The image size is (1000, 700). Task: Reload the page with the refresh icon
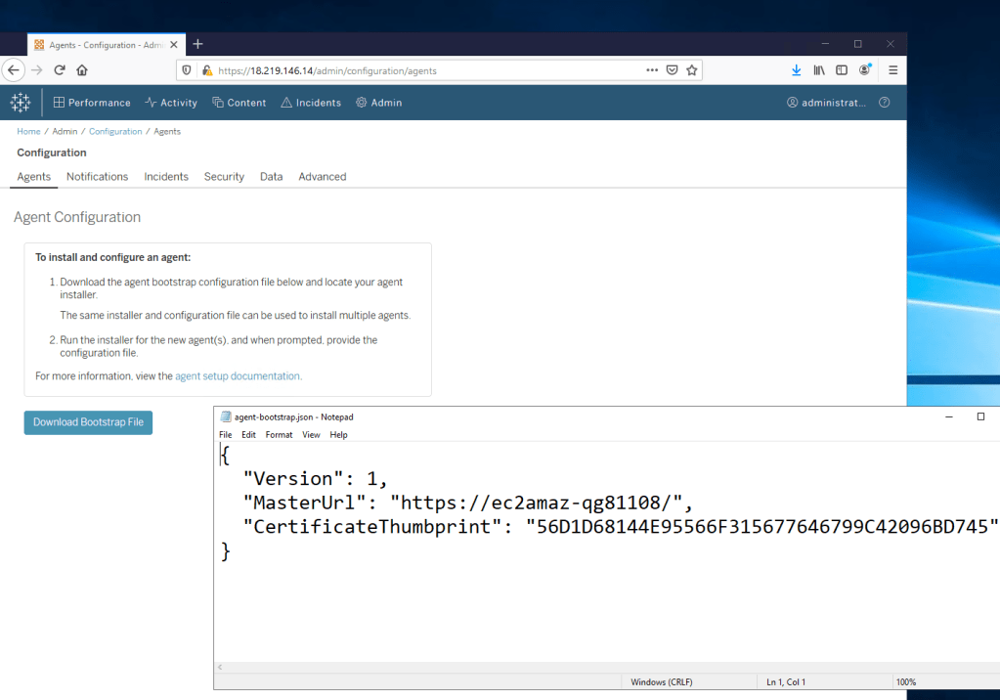(x=60, y=70)
